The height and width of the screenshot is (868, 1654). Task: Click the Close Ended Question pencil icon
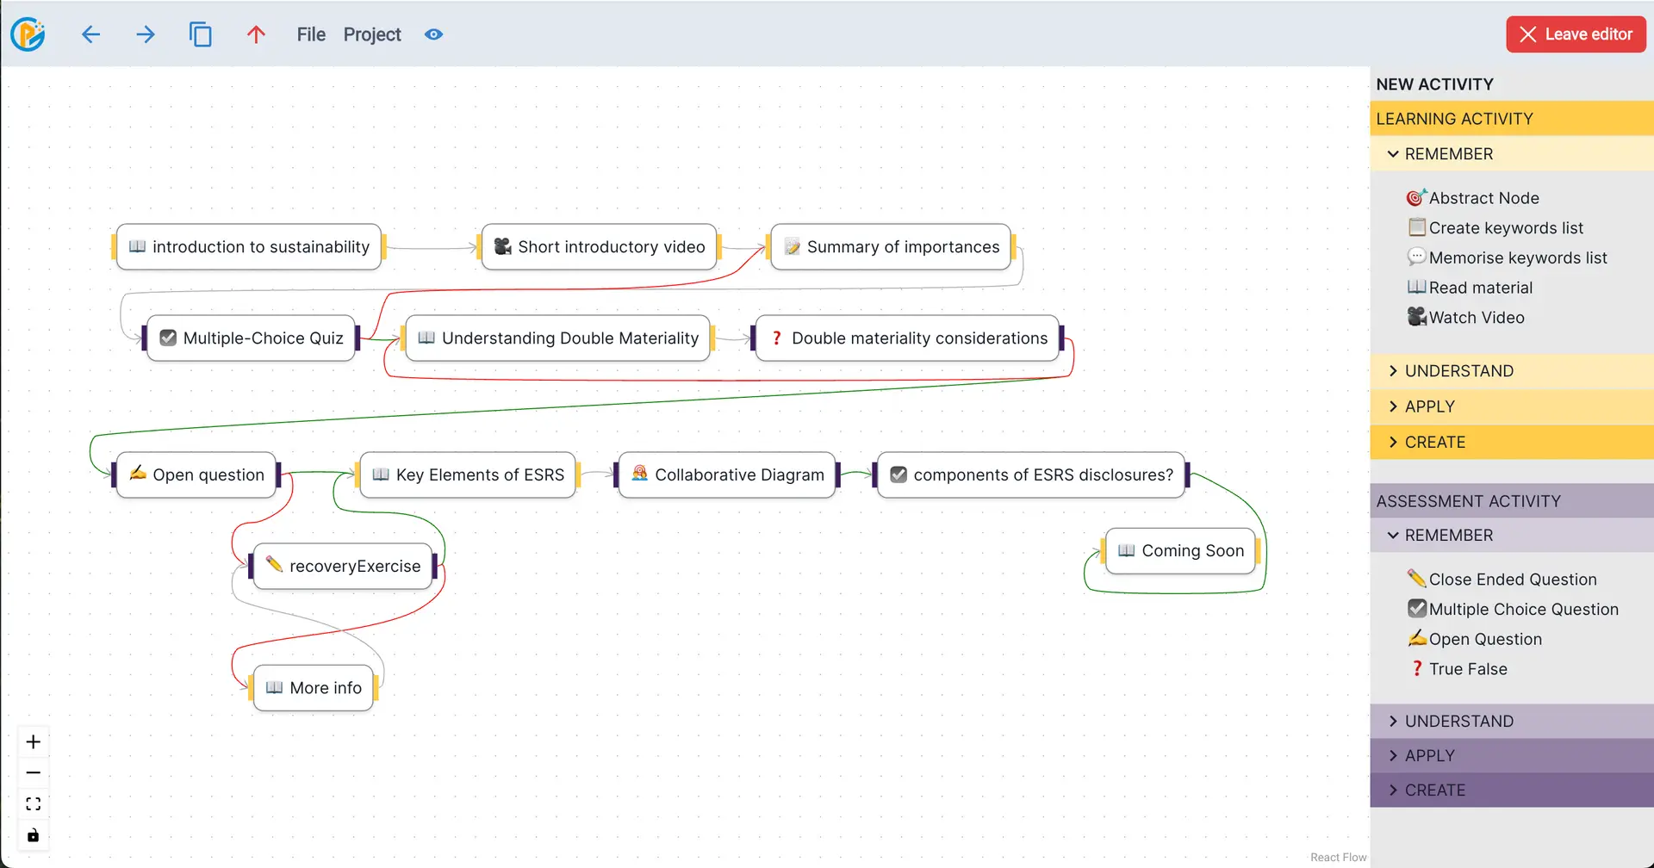1416,578
